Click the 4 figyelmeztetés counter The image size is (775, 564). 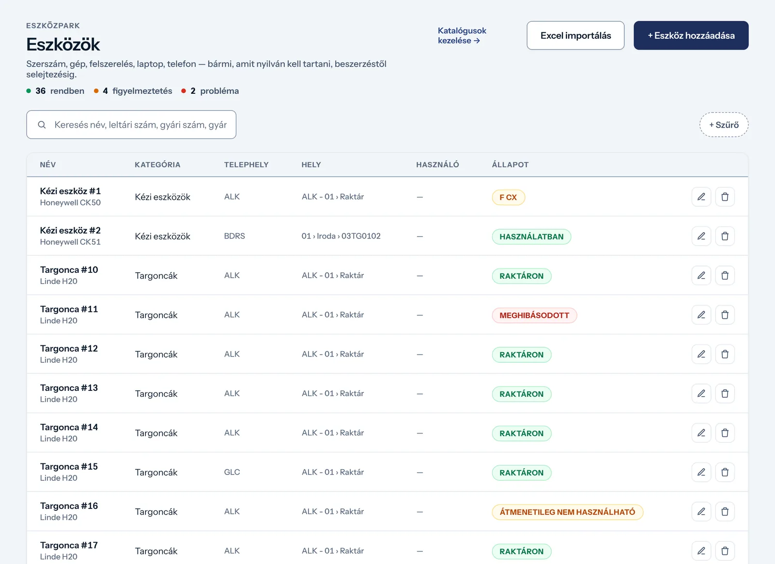coord(133,91)
